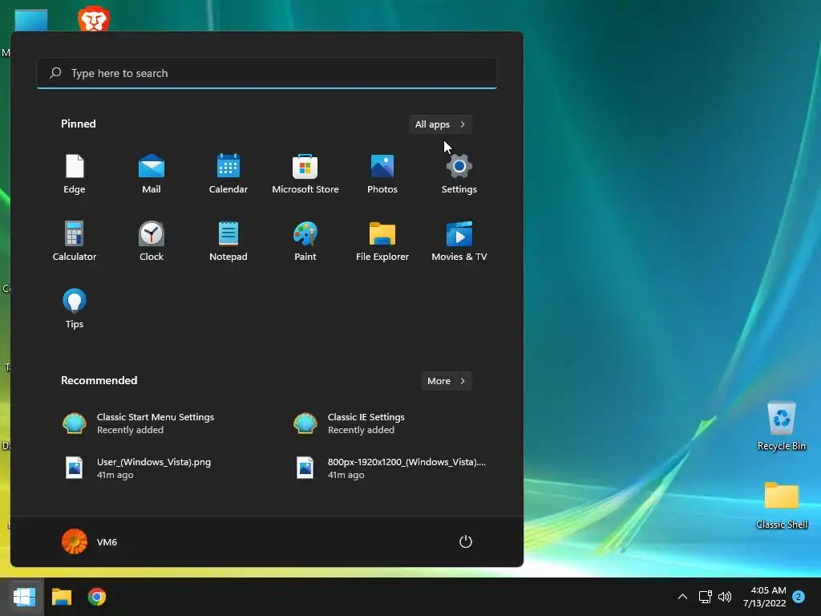This screenshot has height=616, width=821.
Task: Open the network status tray icon
Action: click(705, 596)
